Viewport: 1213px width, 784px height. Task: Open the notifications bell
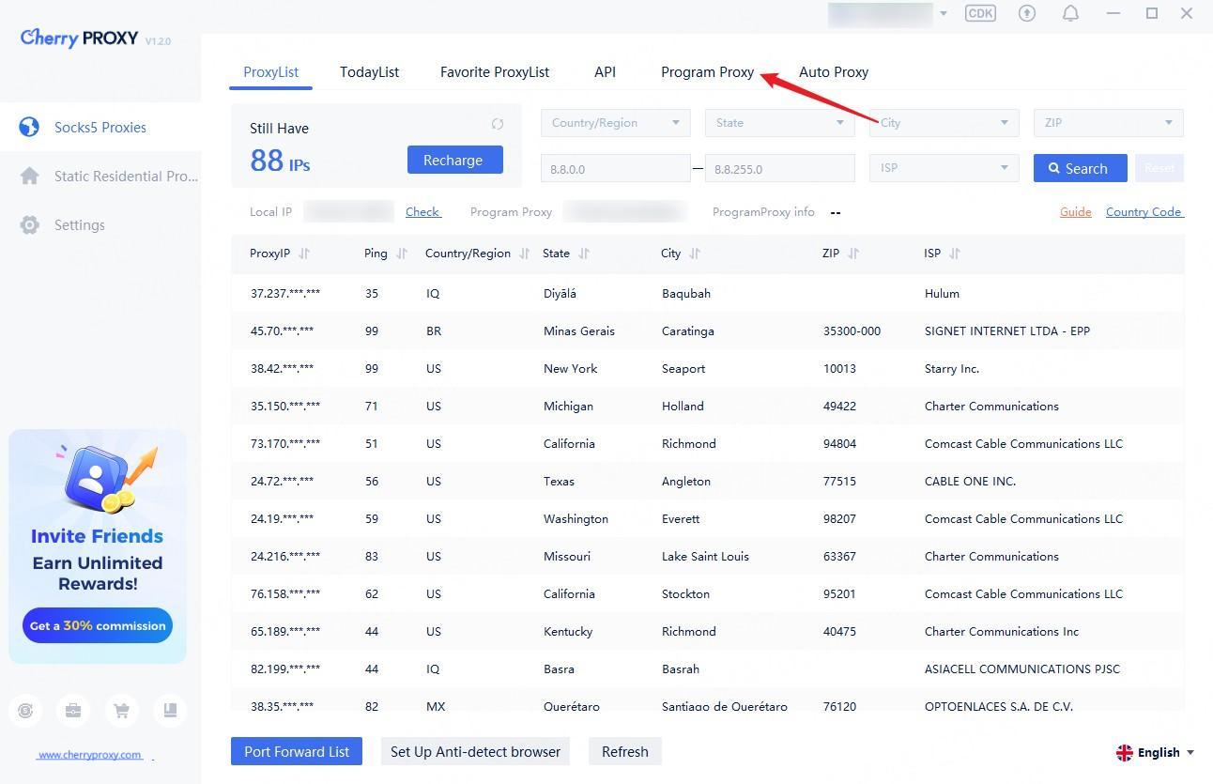(x=1070, y=13)
